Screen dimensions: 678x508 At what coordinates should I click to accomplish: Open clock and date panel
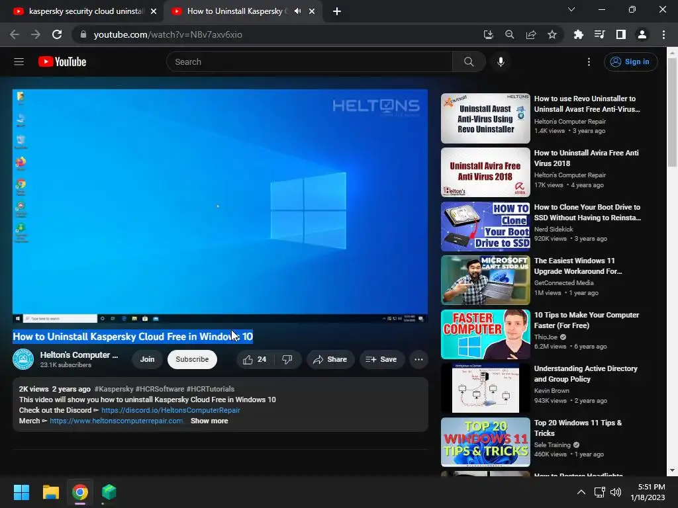[x=648, y=492]
